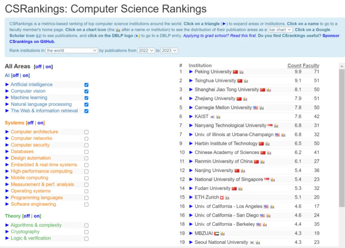Open chart icon for Nanyang Technological University
This screenshot has height=248, width=345.
pos(276,126)
